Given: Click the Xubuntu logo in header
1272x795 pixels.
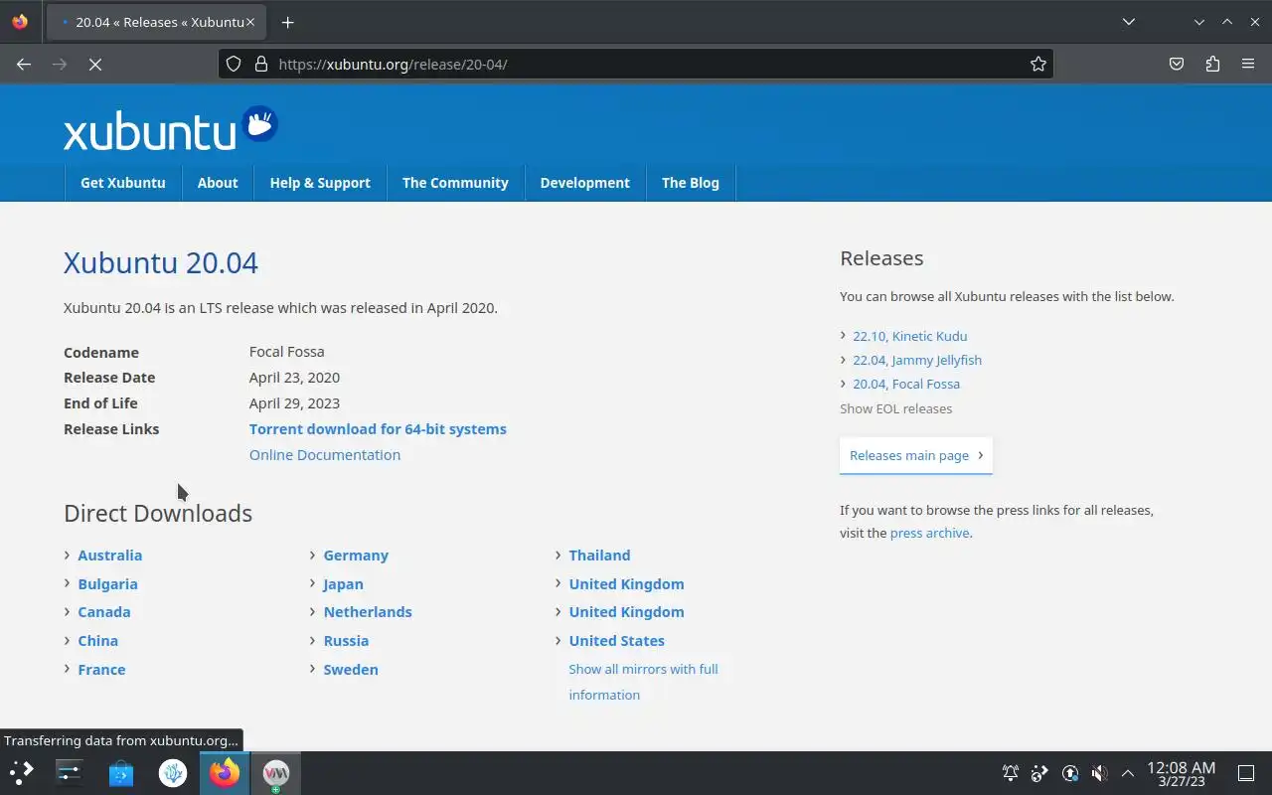Looking at the screenshot, I should pos(170,128).
